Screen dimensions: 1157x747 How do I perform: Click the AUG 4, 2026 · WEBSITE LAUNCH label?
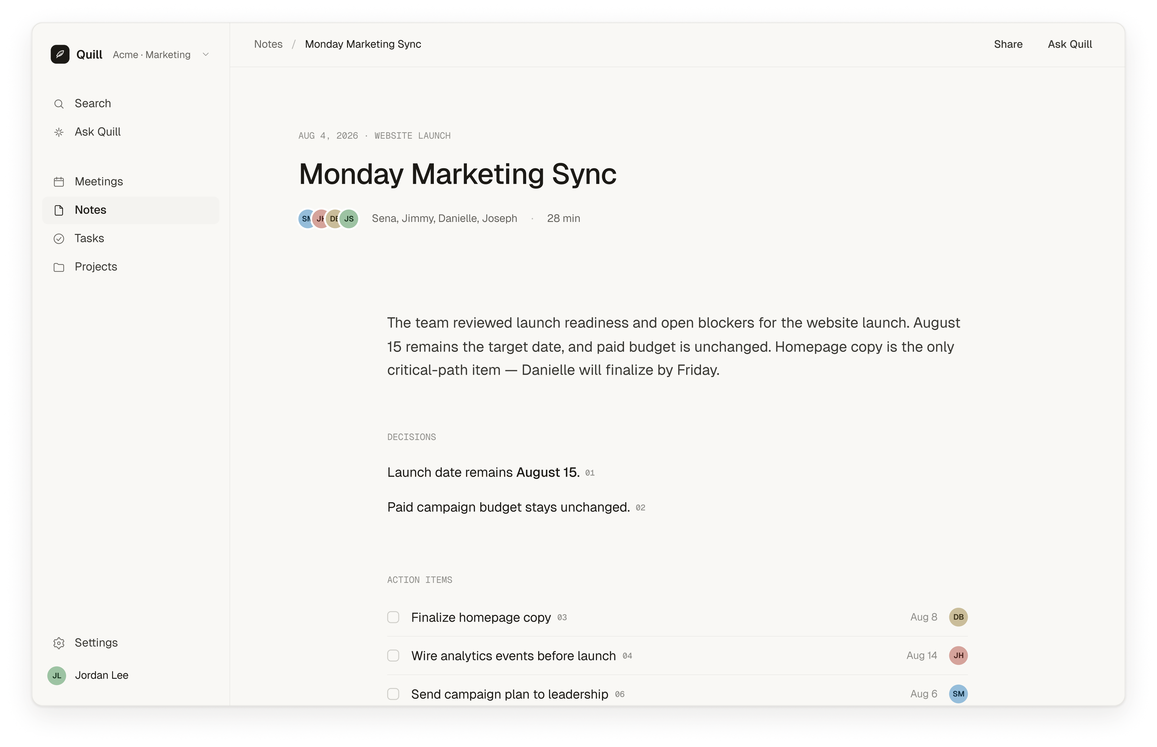pos(375,136)
